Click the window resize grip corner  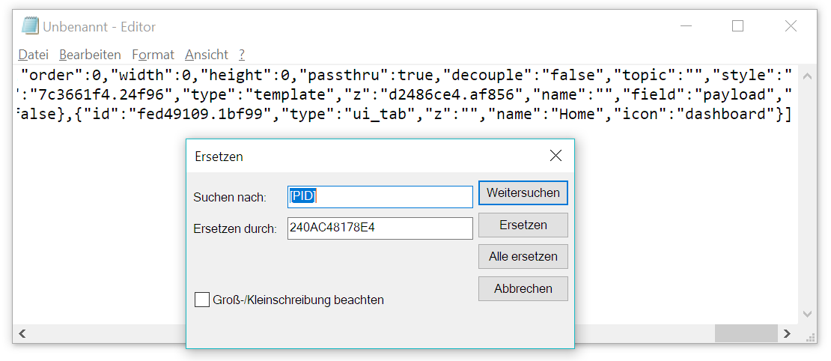tap(810, 336)
